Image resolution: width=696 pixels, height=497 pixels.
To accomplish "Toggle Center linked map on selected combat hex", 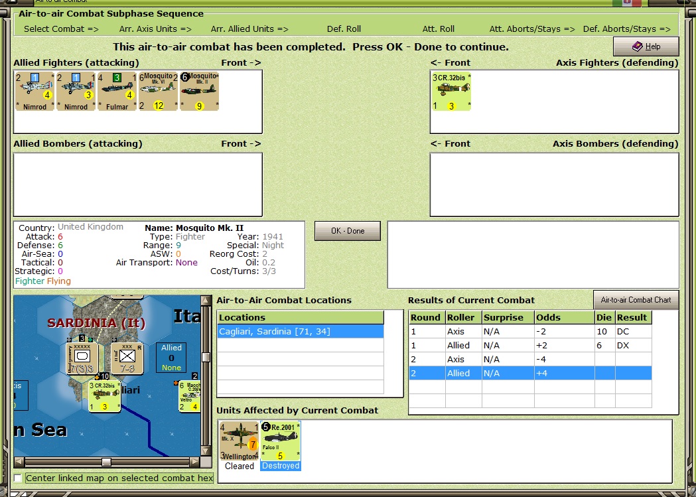I will (x=18, y=478).
